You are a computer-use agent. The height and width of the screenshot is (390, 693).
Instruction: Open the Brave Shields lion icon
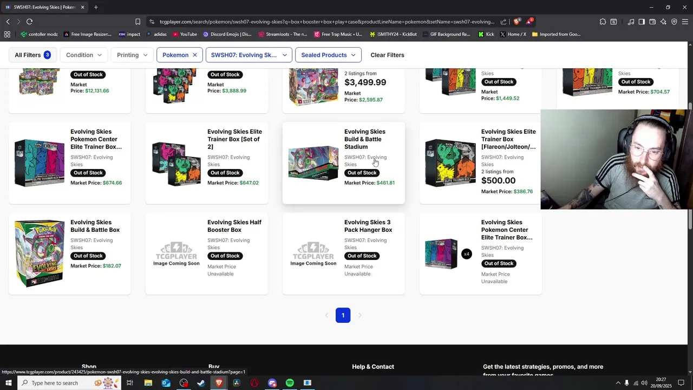(x=517, y=22)
